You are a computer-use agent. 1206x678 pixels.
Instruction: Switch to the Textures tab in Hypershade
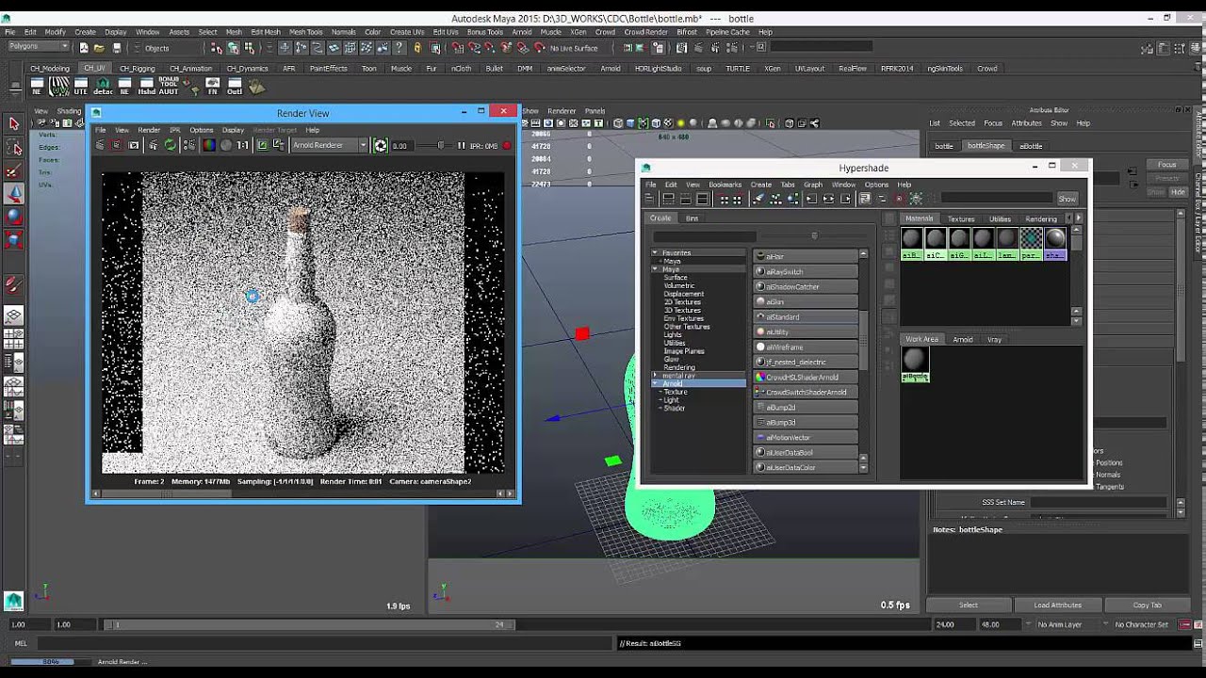(961, 218)
